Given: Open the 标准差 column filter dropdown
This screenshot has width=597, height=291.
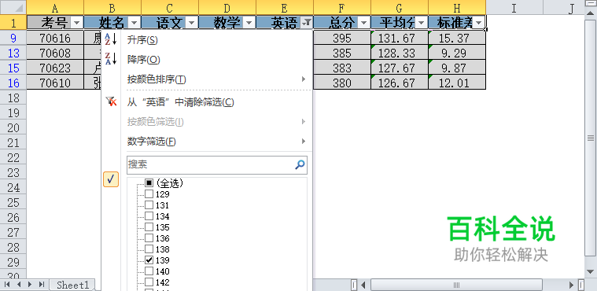Looking at the screenshot, I should 478,24.
